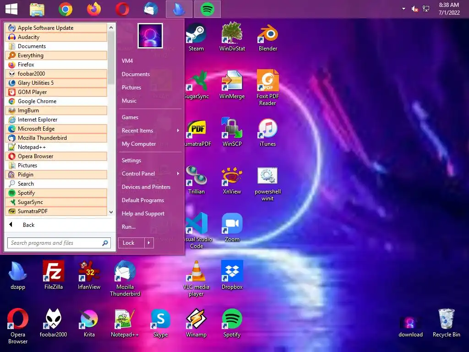Launch GOM Player from programs list
This screenshot has width=469, height=352.
coord(56,92)
